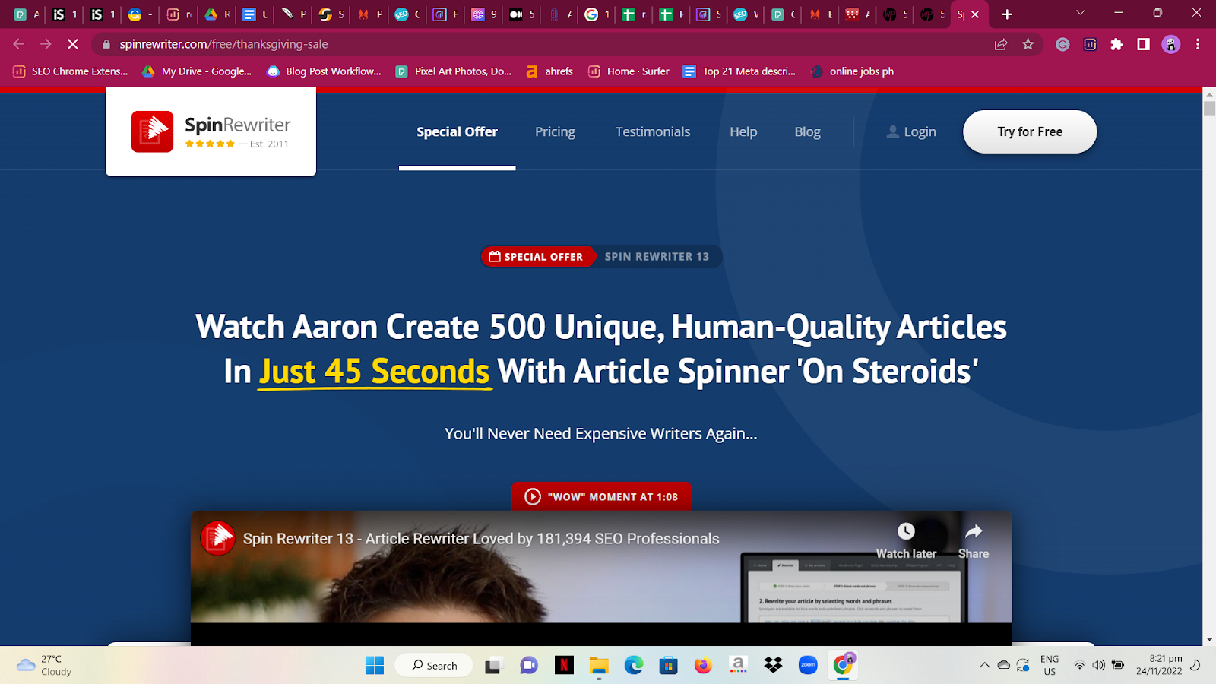Open the Help nav item
This screenshot has width=1216, height=684.
[743, 131]
